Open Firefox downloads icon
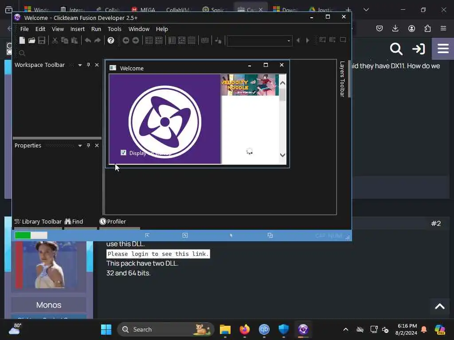This screenshot has height=340, width=454. tap(395, 28)
